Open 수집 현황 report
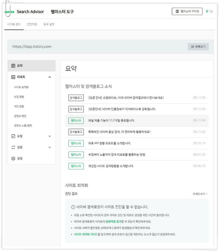Screen dimensions: 219x252 [19, 97]
